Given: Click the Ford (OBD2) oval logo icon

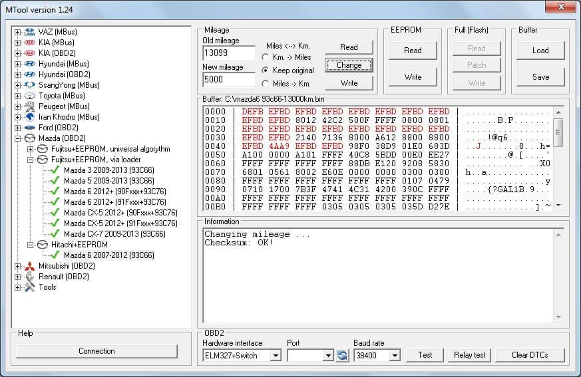Looking at the screenshot, I should pyautogui.click(x=30, y=128).
